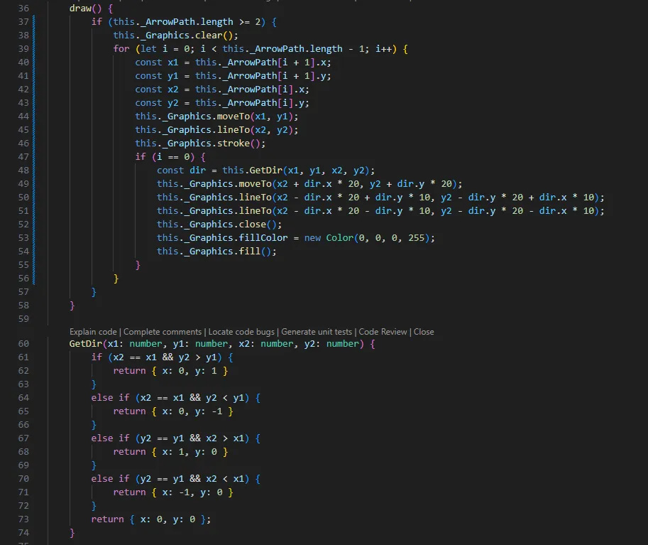Click 'Generate unit tests' code lens link

pyautogui.click(x=317, y=332)
